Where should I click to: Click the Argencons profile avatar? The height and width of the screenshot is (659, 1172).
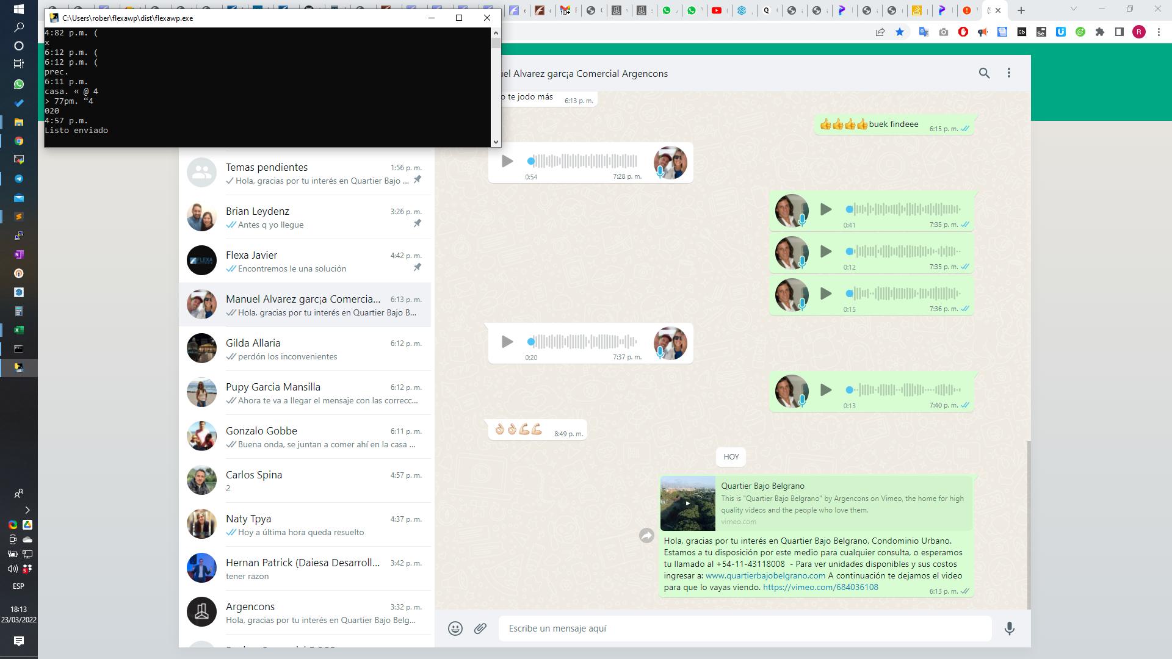coord(201,612)
